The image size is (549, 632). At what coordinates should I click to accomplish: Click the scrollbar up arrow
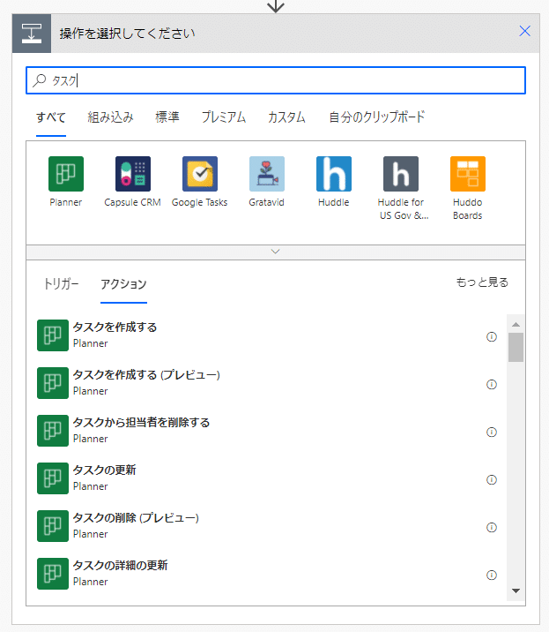516,325
